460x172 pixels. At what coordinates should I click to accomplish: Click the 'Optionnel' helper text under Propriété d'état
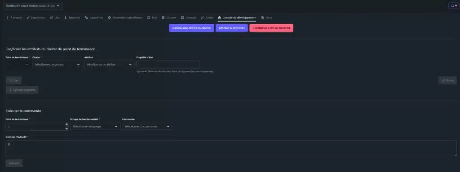click(x=175, y=71)
